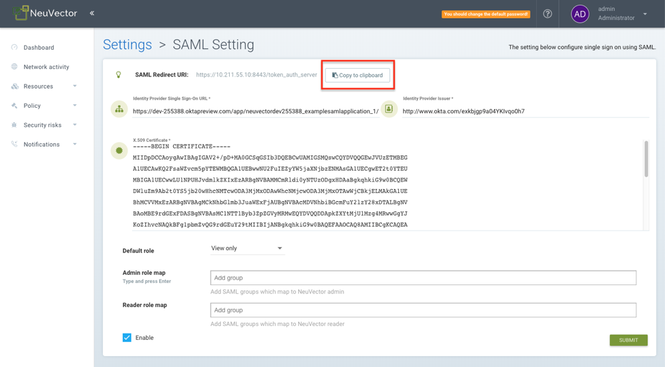This screenshot has height=367, width=665.
Task: Click the Single Sign-On URL sitemap icon
Action: 119,109
